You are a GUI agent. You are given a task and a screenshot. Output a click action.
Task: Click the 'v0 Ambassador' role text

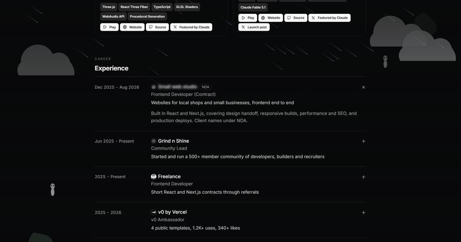point(168,220)
